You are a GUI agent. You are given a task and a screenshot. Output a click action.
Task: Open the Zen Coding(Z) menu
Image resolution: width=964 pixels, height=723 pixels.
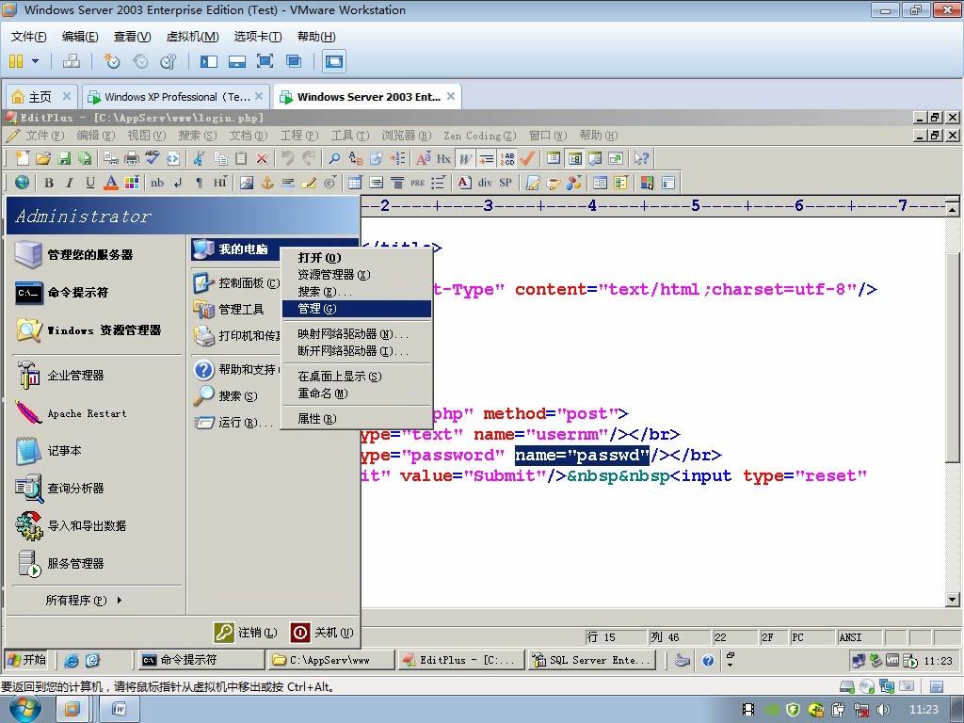point(479,136)
